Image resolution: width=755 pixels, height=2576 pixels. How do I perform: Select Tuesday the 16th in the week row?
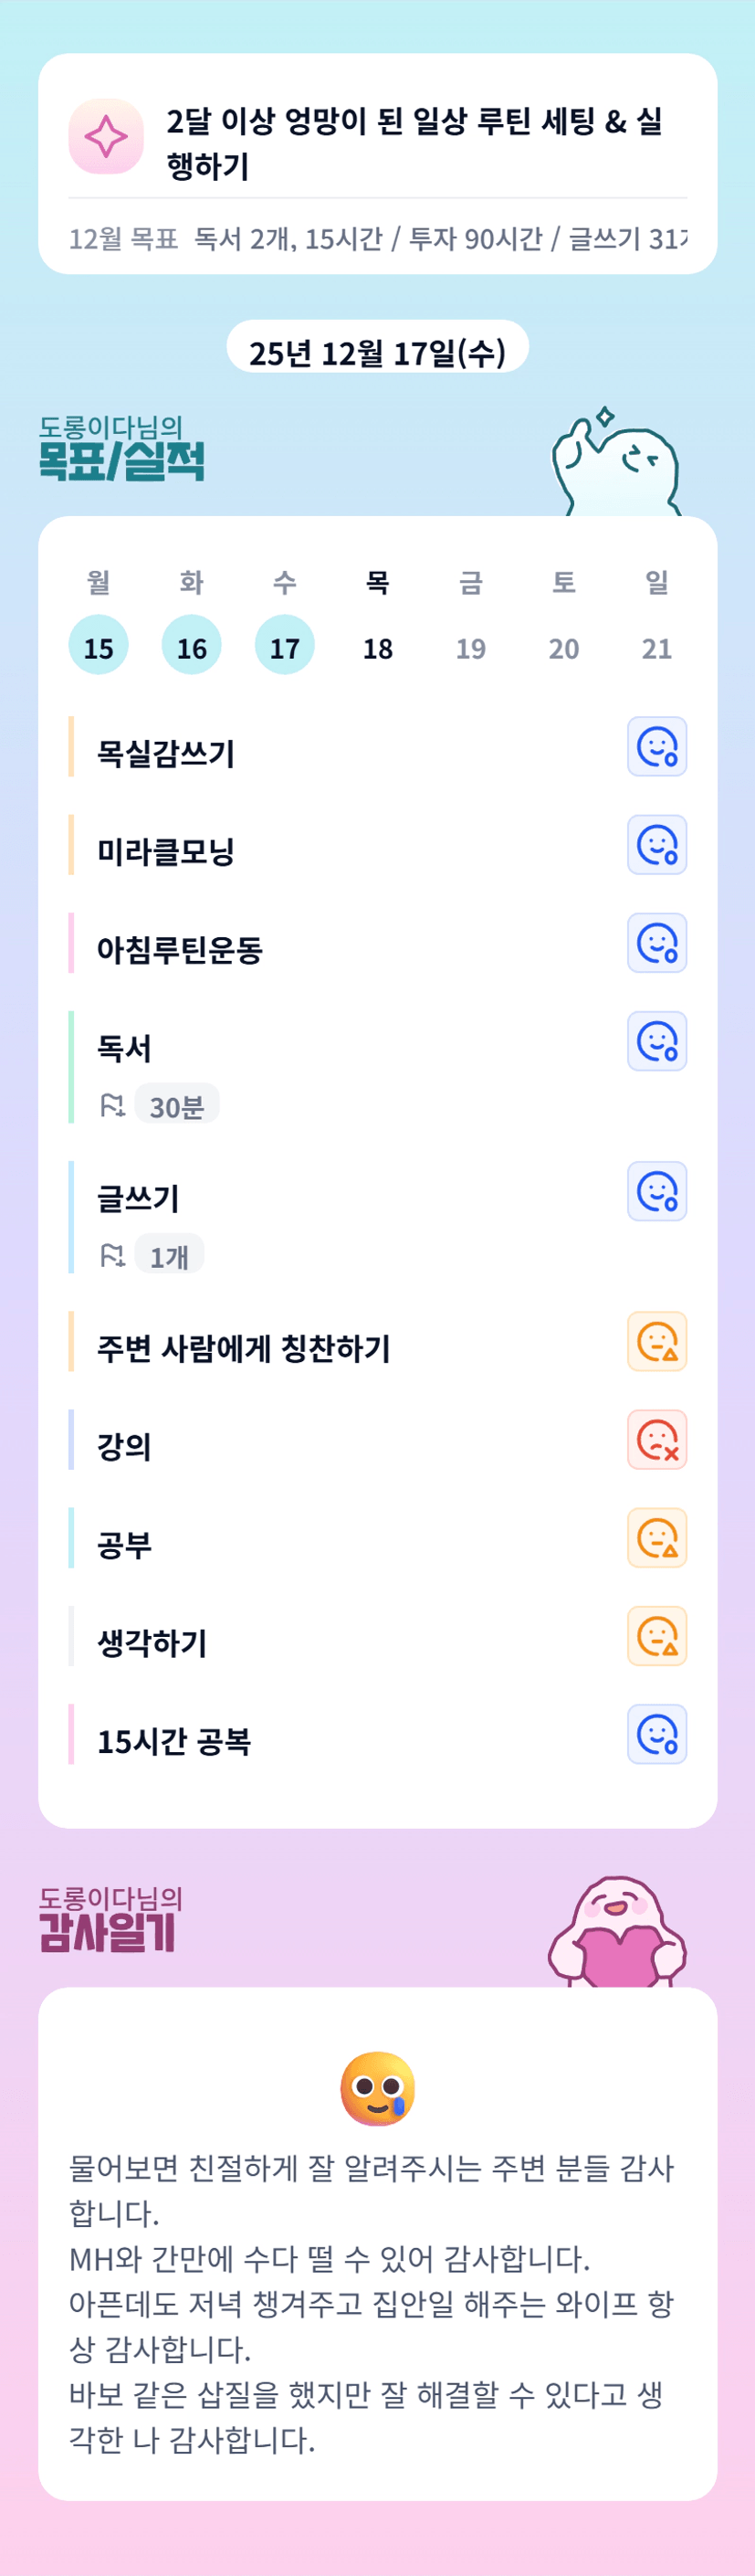pos(191,646)
